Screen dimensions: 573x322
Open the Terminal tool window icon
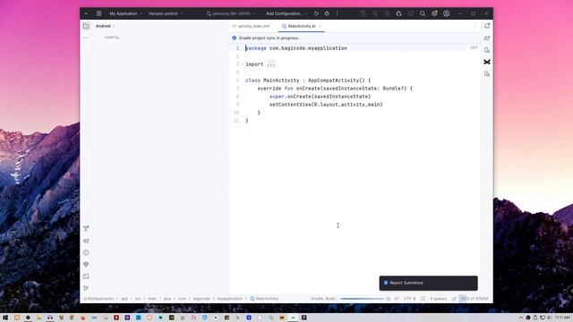pyautogui.click(x=86, y=276)
